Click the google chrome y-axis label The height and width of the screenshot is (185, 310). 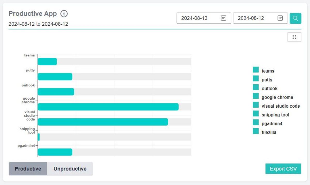[x=29, y=100]
